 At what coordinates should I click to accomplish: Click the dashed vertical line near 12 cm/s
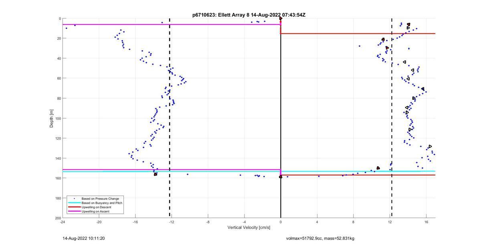pyautogui.click(x=392, y=118)
